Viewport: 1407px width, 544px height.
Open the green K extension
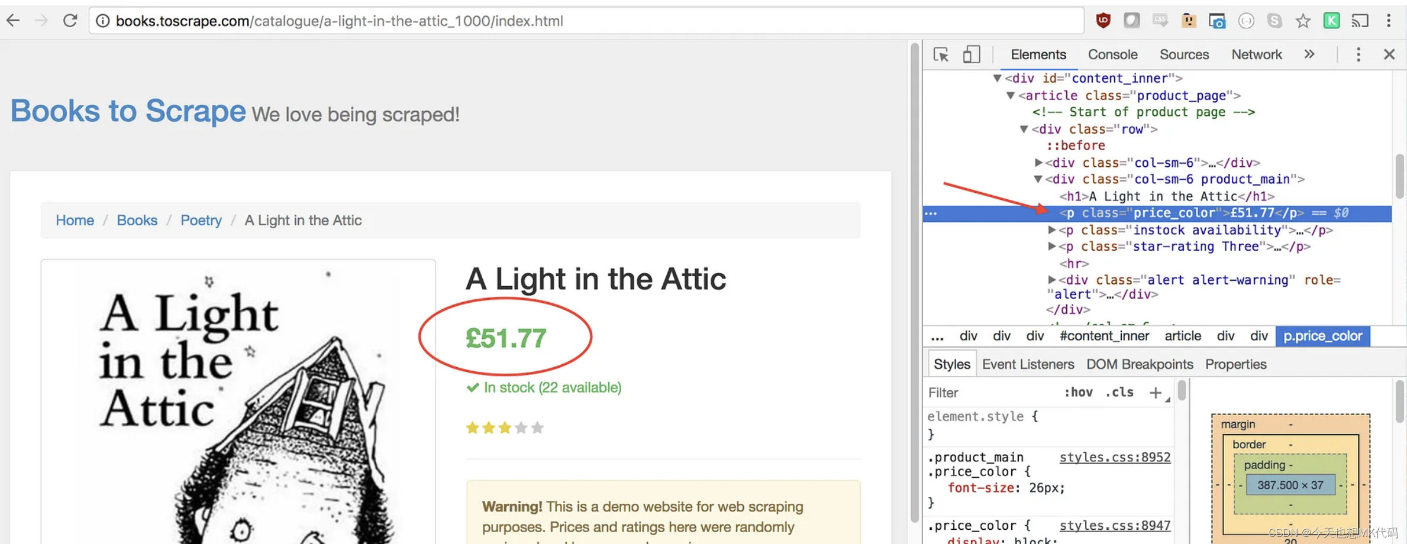1331,21
